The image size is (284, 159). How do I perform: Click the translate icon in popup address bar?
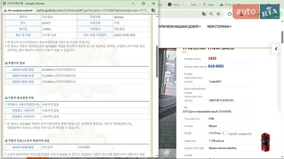pyautogui.click(x=153, y=11)
